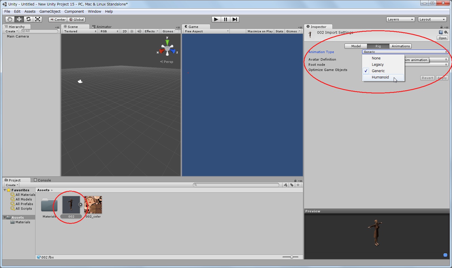Select Main Camera in Hierarchy
Viewport: 452px width, 268px height.
point(18,36)
